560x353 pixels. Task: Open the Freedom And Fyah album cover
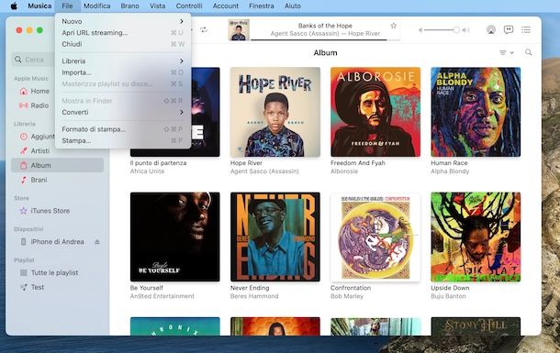point(375,112)
